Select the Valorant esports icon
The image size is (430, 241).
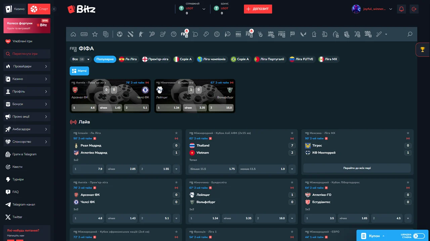tap(303, 34)
